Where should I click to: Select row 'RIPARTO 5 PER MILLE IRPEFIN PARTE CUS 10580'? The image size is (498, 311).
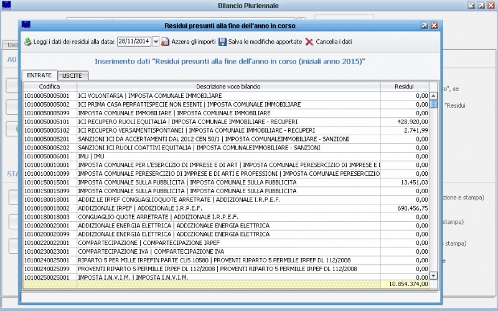point(226,260)
